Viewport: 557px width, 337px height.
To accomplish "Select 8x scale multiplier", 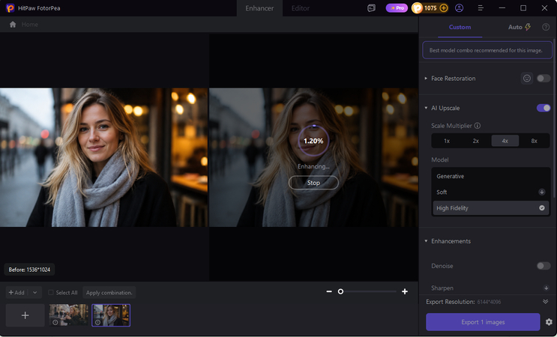I will tap(534, 141).
